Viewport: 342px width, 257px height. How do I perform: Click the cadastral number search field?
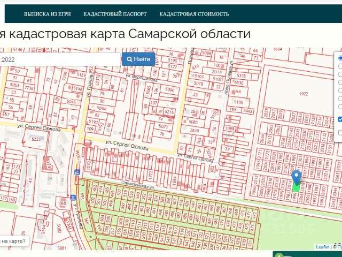click(x=60, y=59)
